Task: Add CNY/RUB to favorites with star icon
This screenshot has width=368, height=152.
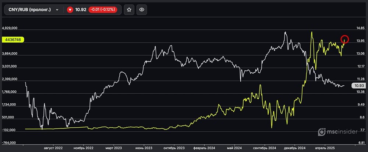Action: click(x=129, y=10)
